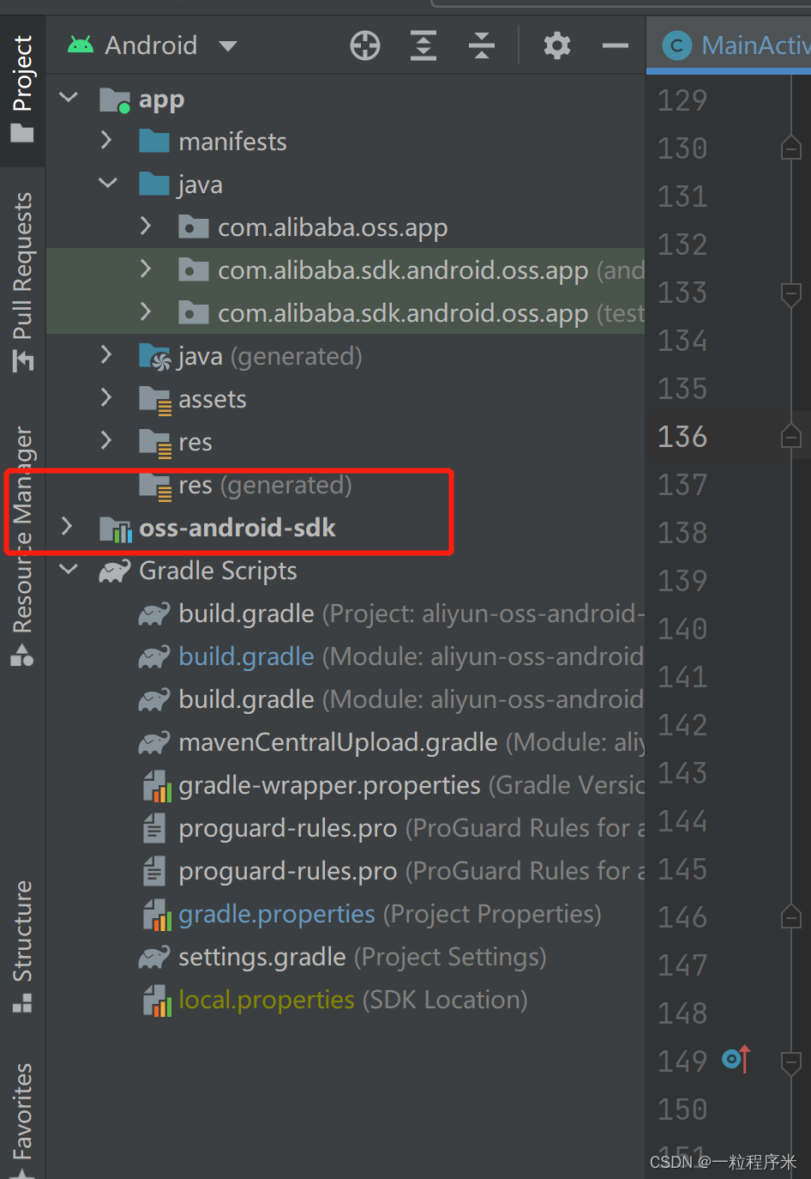Click the java (generated) folder icon
Screen dimensions: 811x1179
coord(155,357)
